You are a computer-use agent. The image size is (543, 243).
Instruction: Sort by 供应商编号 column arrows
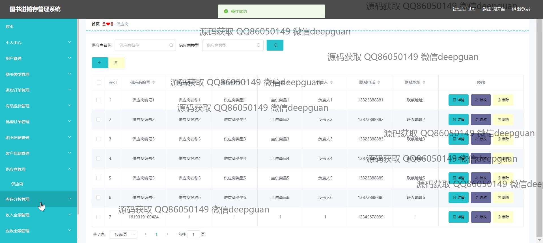tap(154, 83)
